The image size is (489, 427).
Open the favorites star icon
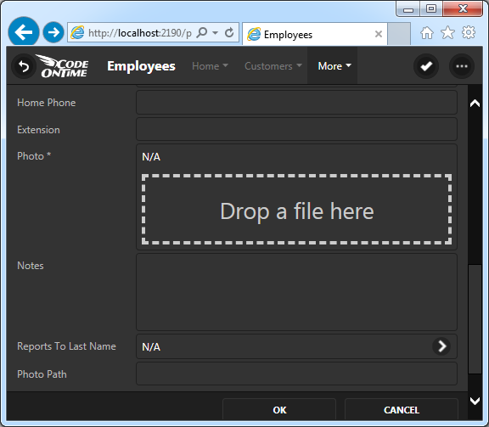click(x=447, y=32)
